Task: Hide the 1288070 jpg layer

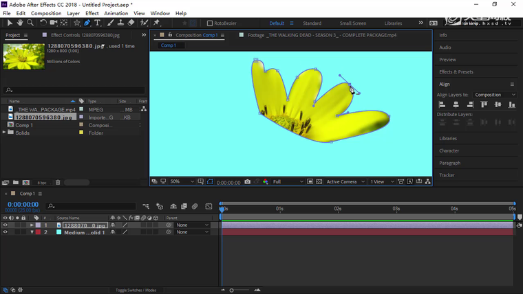Action: [x=6, y=225]
